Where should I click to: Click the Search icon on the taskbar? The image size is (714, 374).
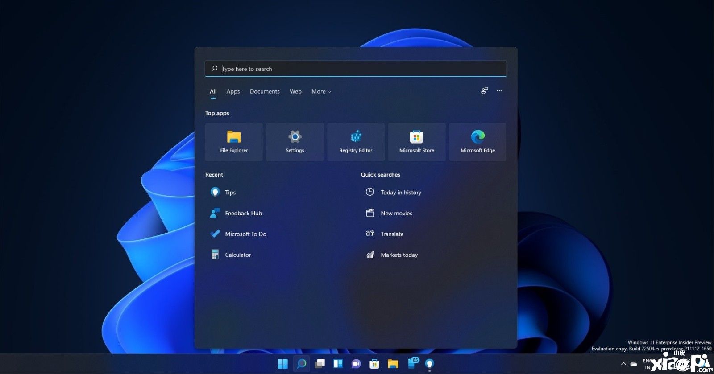[x=302, y=364]
